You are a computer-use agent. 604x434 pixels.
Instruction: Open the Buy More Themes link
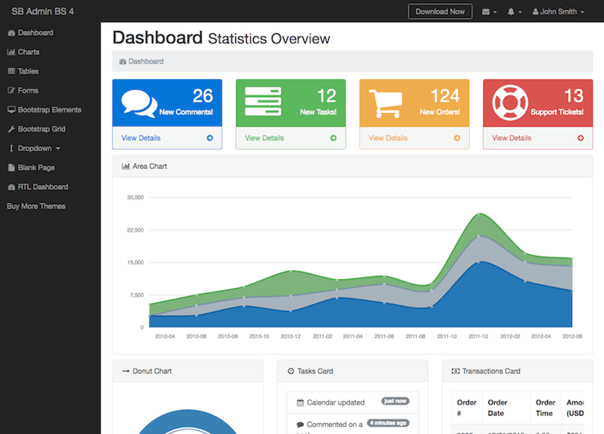tap(36, 206)
